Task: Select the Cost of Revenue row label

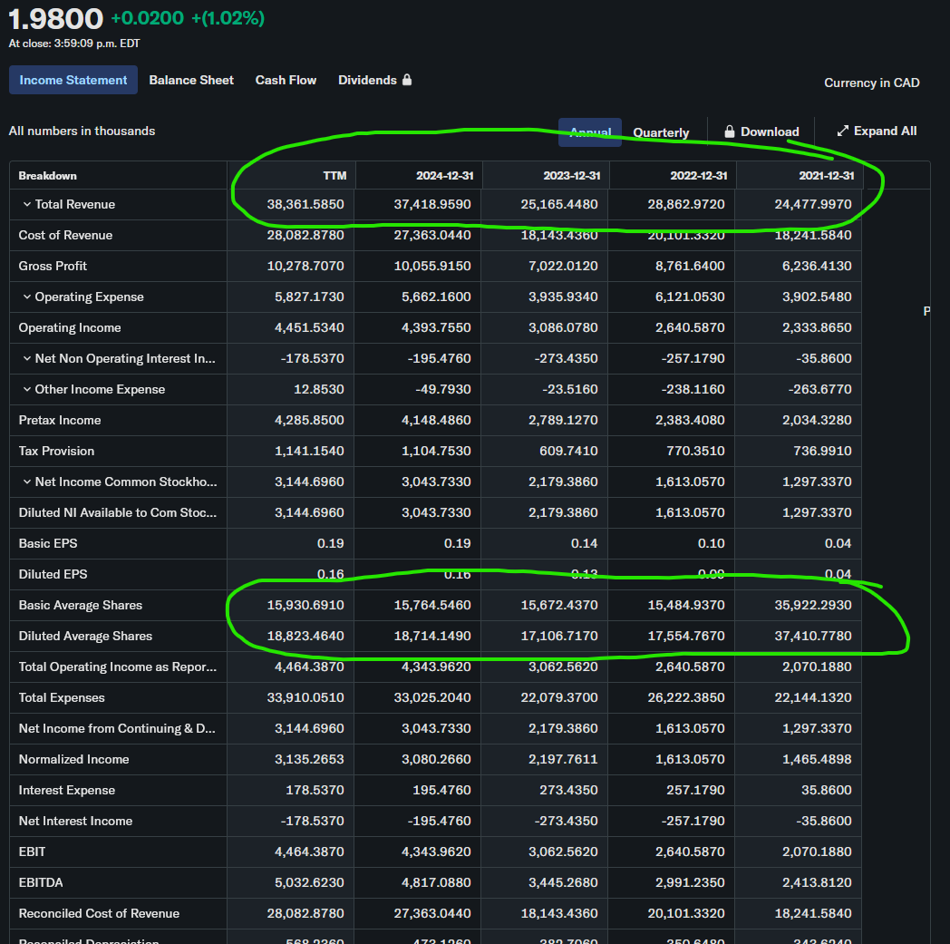Action: [65, 235]
